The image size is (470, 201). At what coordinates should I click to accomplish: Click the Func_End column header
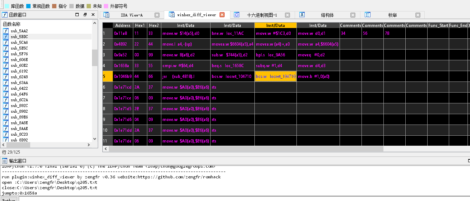tap(459, 25)
